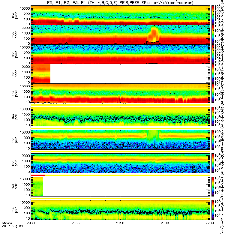Click the green dip feature in thb peir spectrogram

[153, 138]
